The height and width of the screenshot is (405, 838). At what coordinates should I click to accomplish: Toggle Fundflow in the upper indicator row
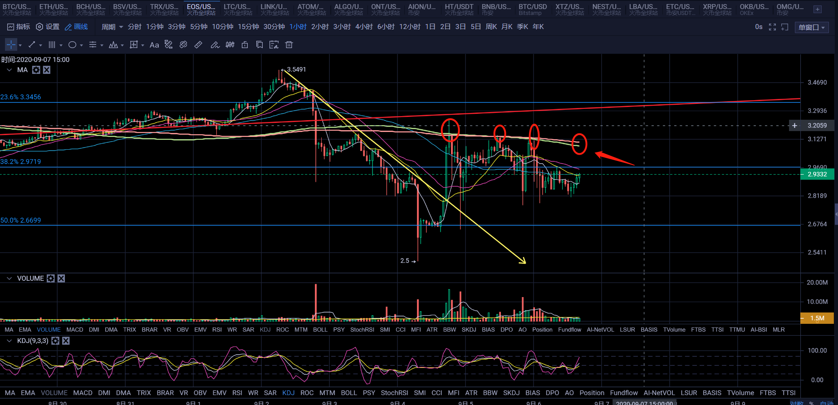(570, 330)
